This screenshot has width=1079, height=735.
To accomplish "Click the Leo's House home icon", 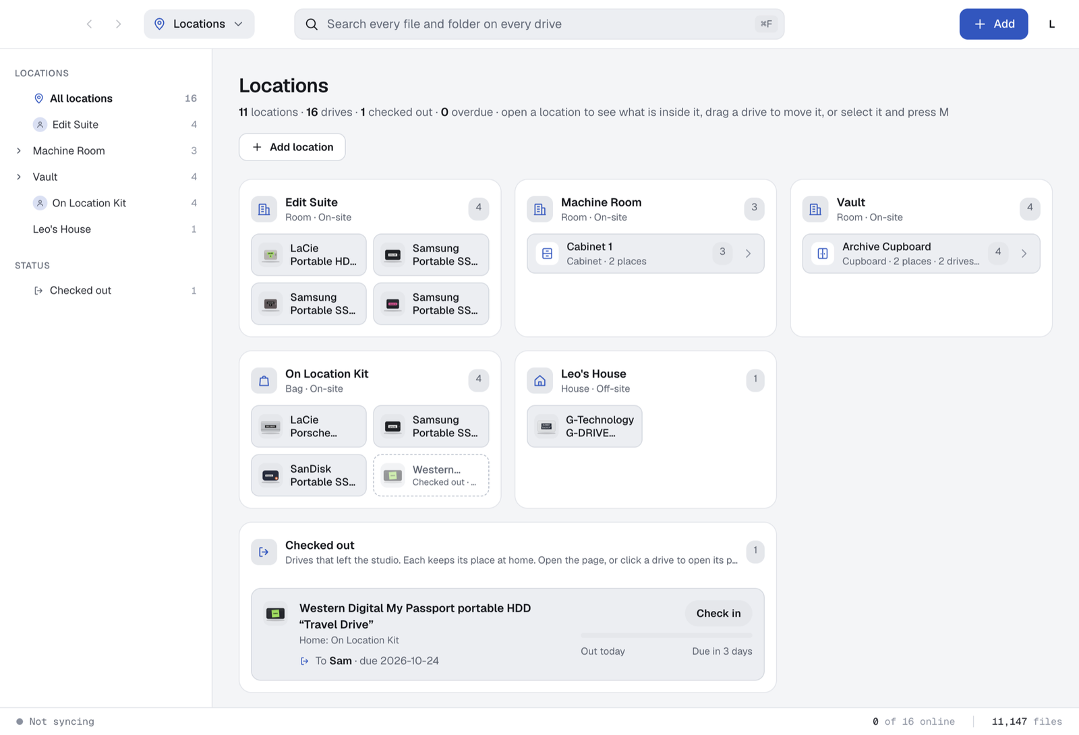I will 540,381.
